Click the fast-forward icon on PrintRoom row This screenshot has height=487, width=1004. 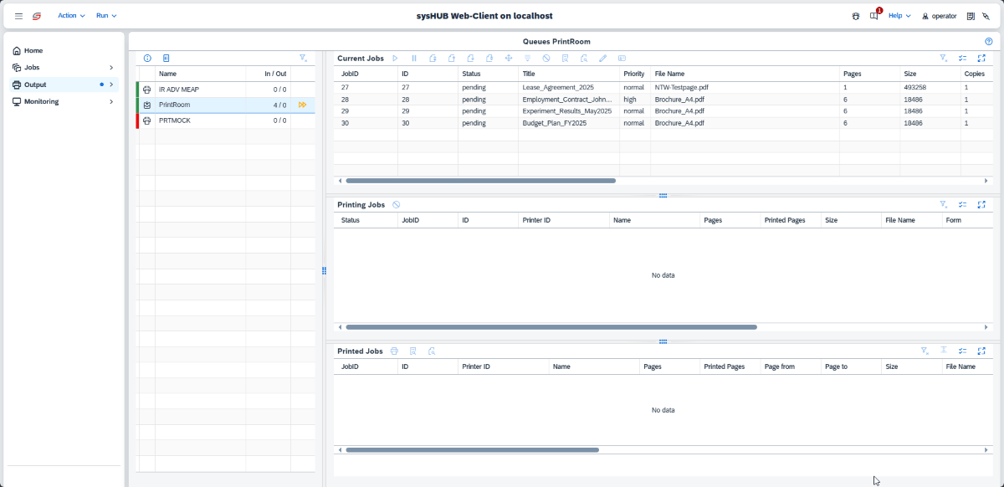(302, 105)
